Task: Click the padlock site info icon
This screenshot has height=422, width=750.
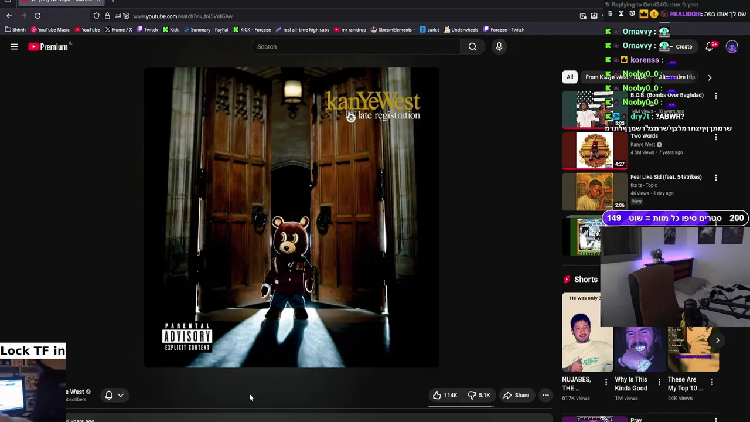Action: point(107,16)
